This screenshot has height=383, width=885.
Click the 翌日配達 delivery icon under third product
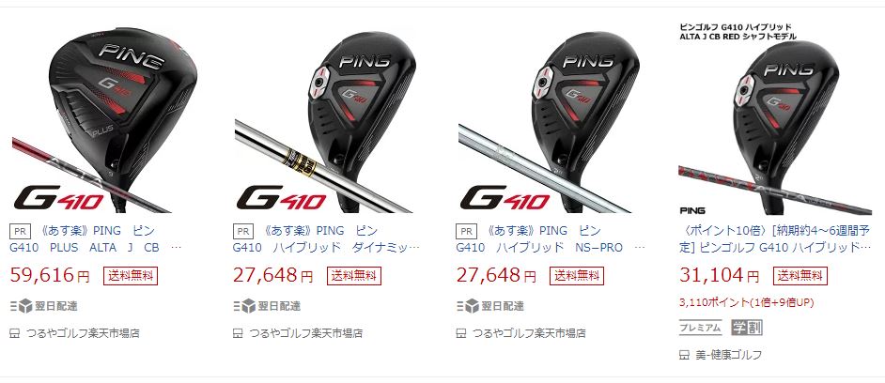click(x=467, y=306)
